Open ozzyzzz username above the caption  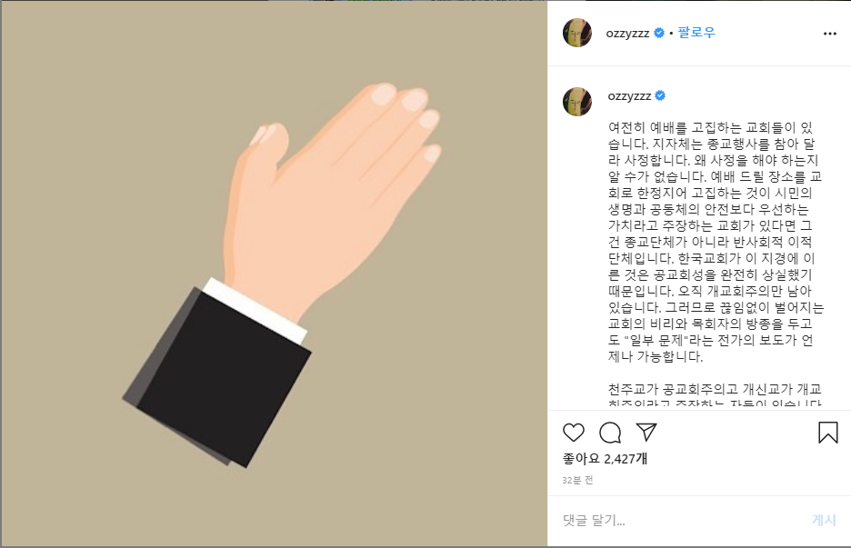[x=629, y=96]
